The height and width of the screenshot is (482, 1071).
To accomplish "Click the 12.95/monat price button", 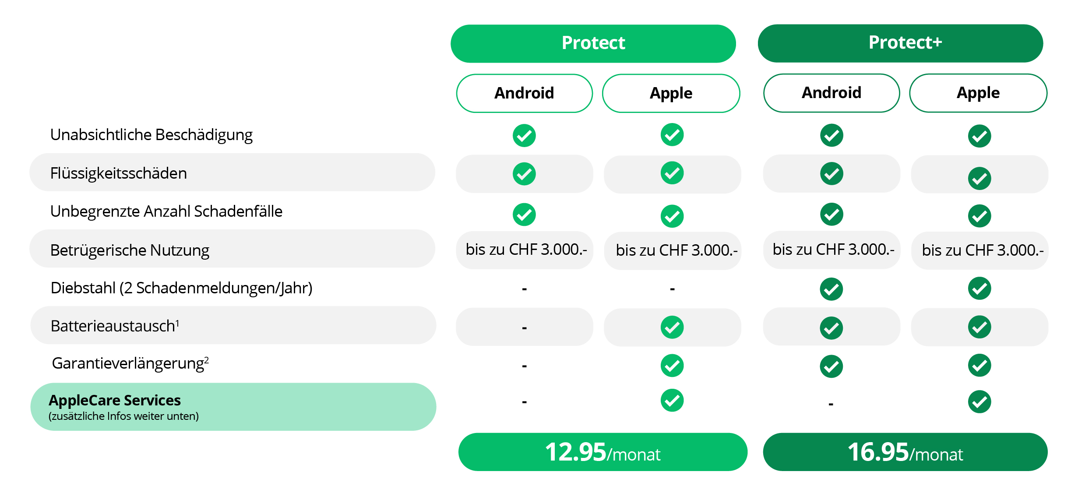I will point(602,452).
